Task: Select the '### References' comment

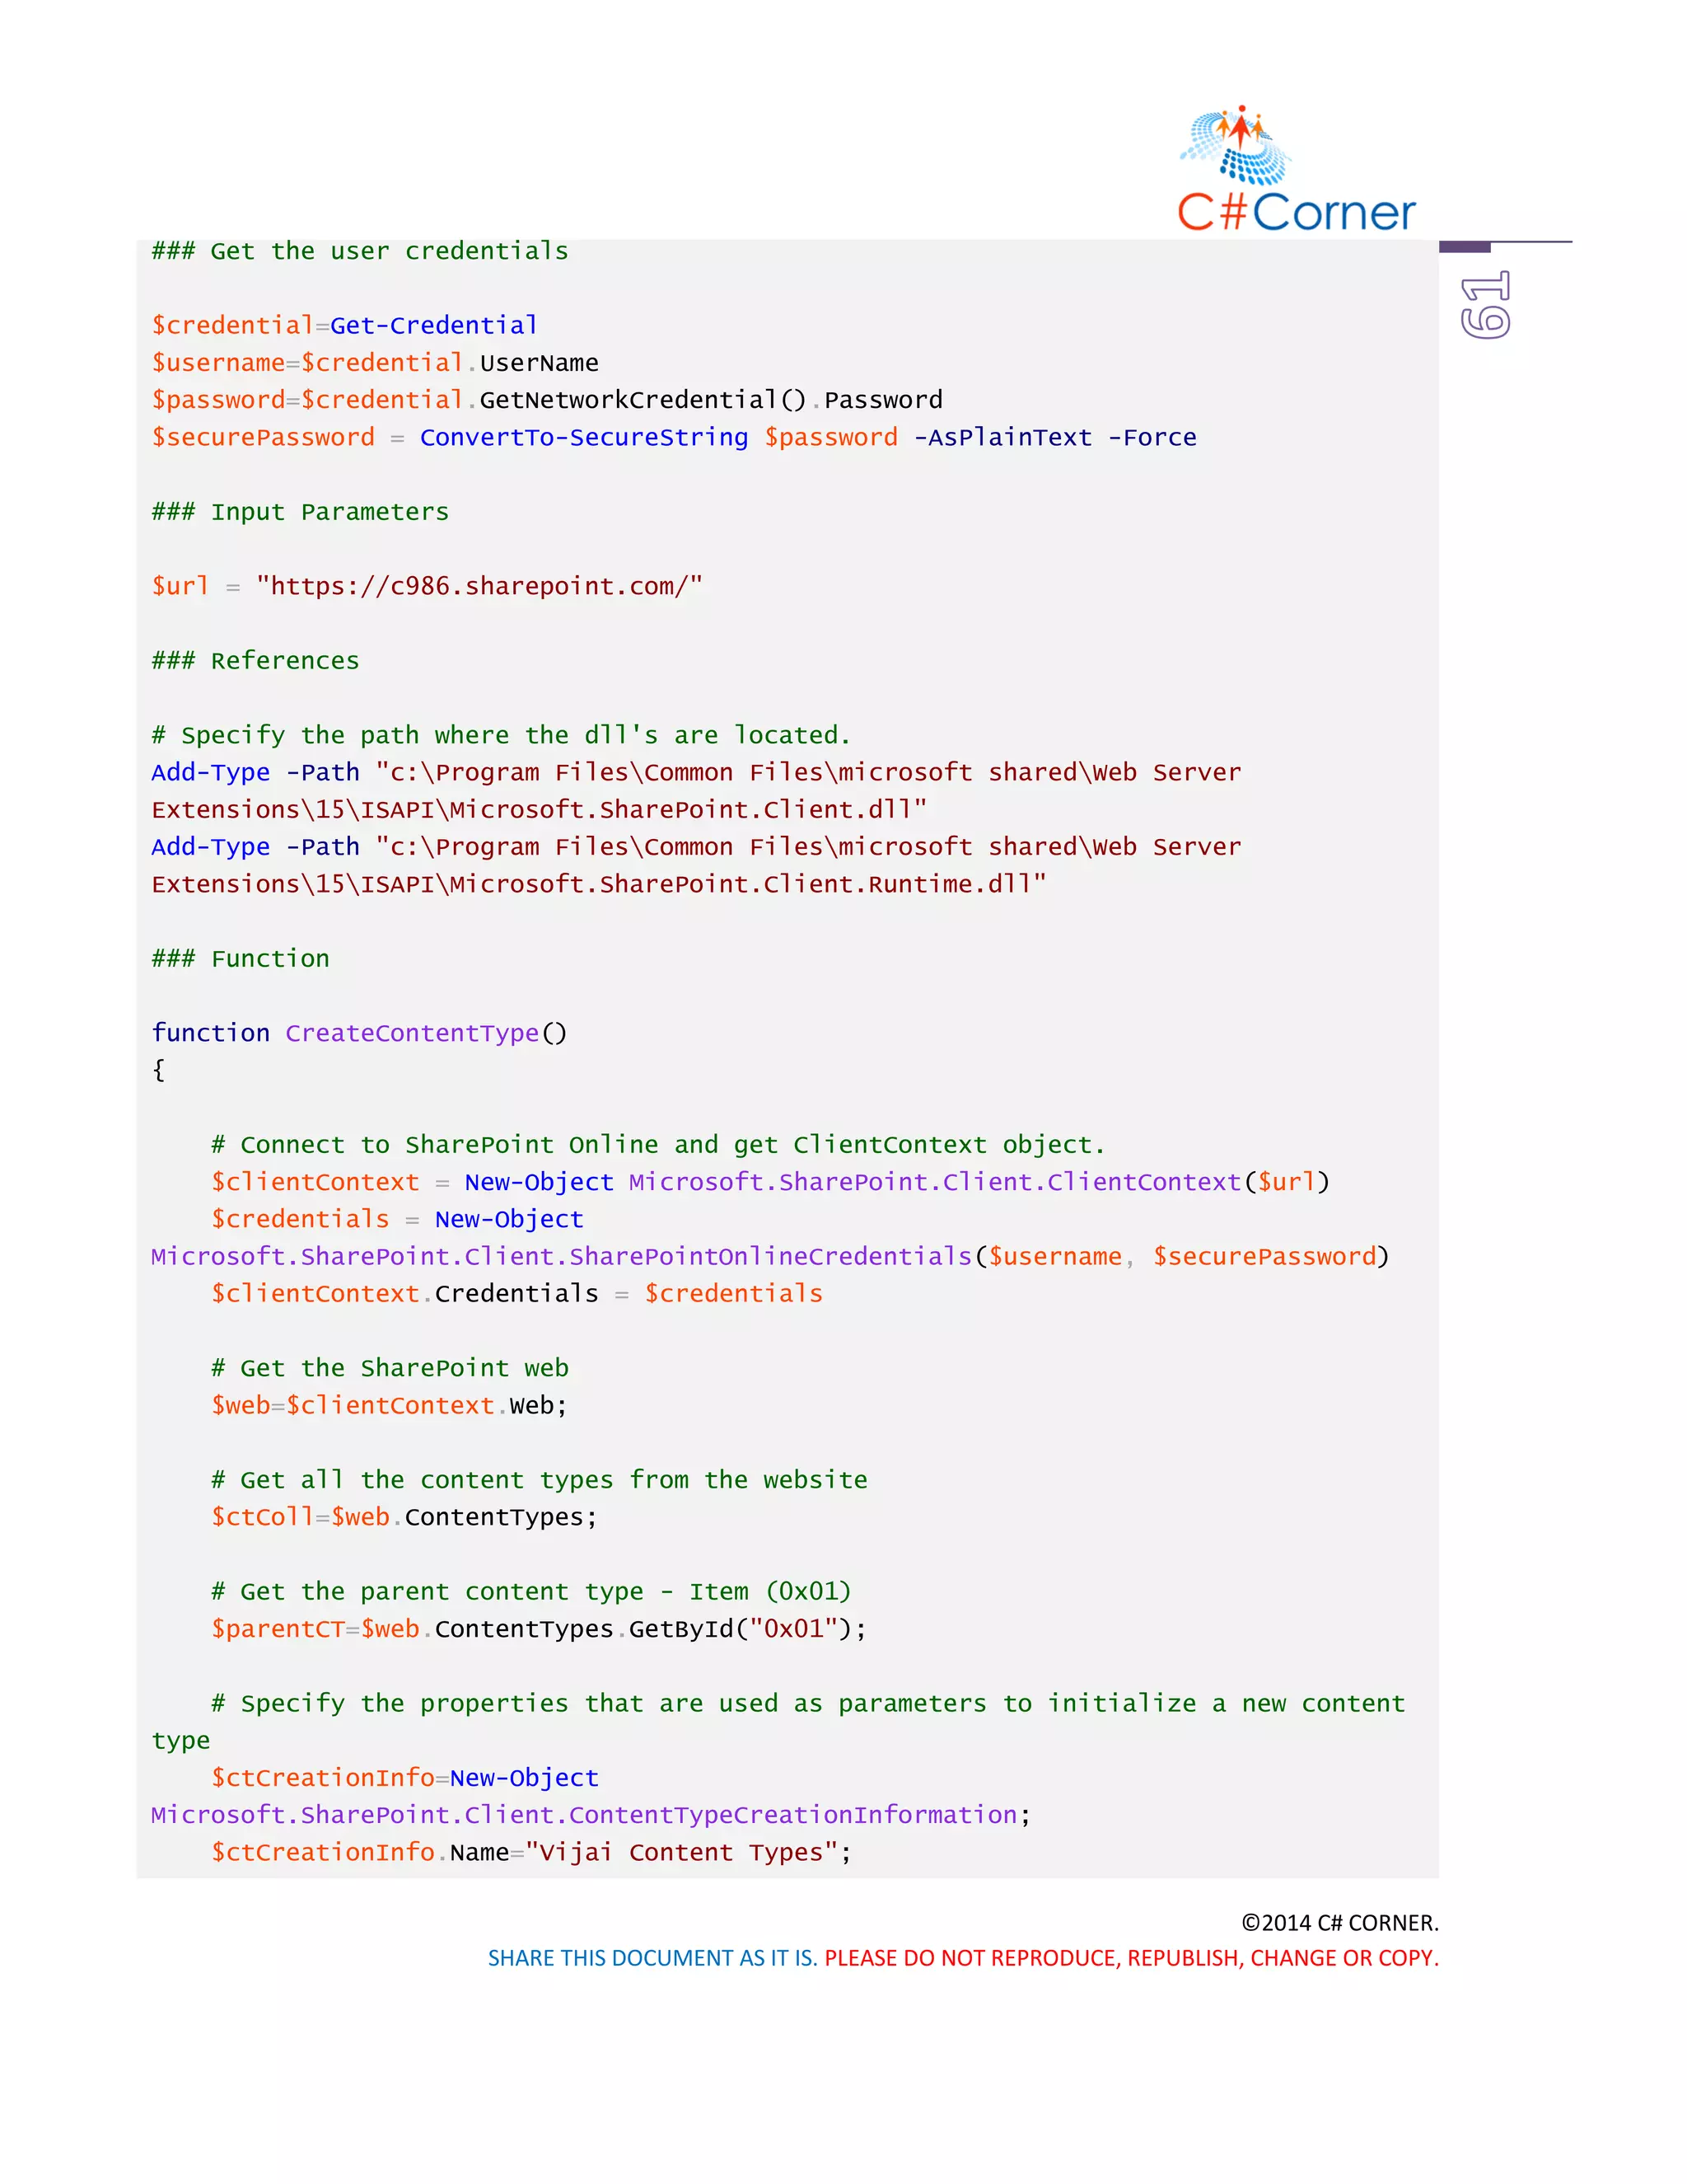Action: point(255,661)
